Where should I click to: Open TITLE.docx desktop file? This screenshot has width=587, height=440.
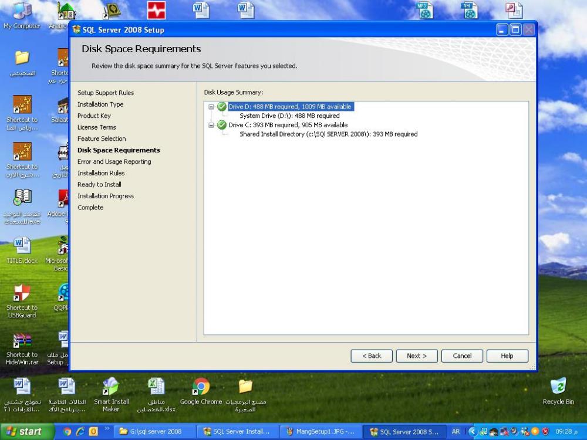click(x=22, y=251)
